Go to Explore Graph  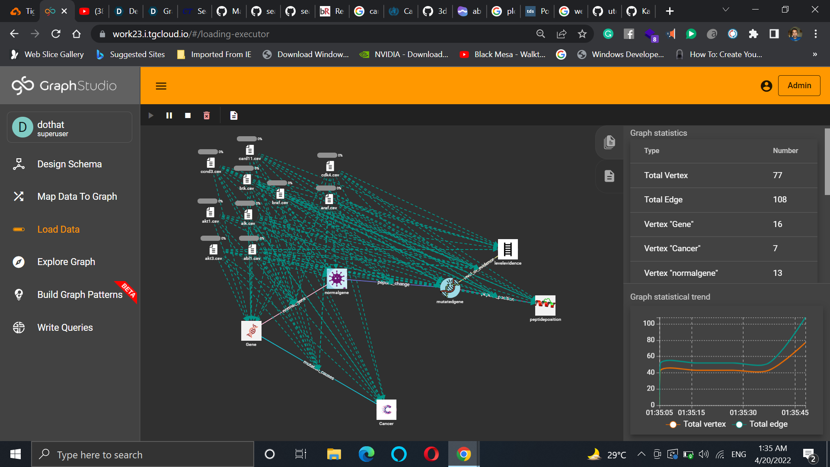(x=66, y=262)
